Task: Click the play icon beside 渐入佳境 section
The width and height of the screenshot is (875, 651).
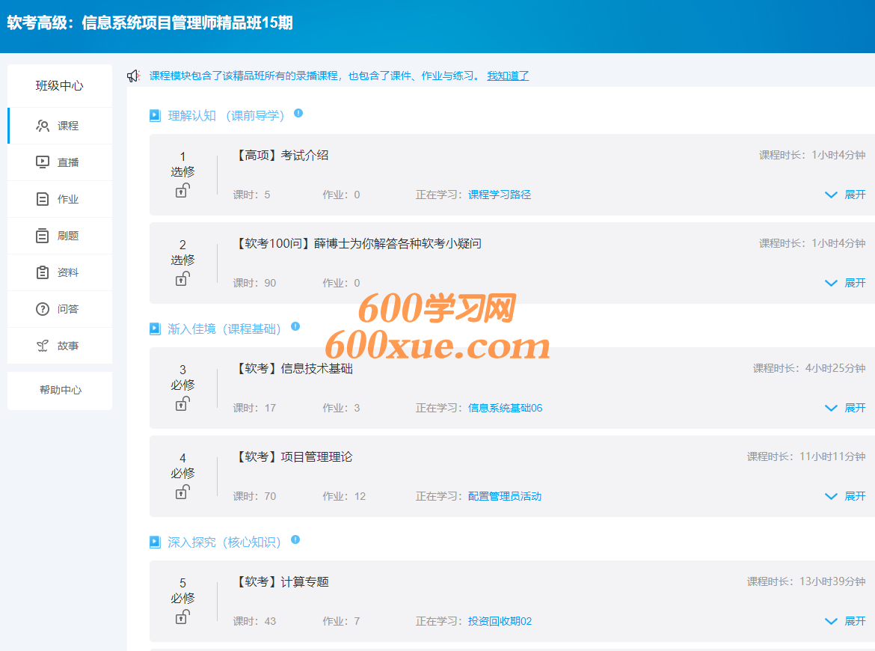Action: [155, 328]
